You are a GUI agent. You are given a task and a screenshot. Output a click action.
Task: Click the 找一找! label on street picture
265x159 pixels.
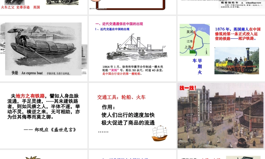coord(188,88)
